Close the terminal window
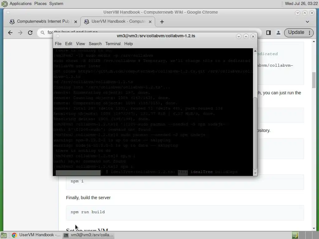The width and height of the screenshot is (319, 239). tap(253, 36)
